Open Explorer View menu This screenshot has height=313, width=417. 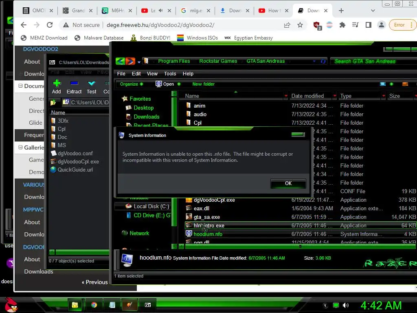coord(152,74)
